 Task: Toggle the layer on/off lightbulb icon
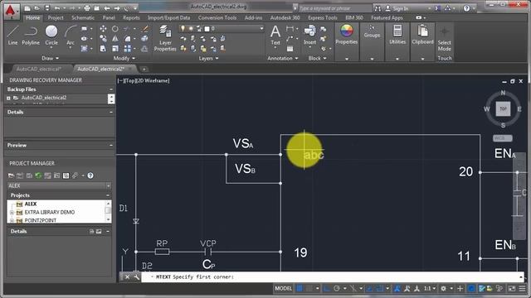[x=183, y=29]
